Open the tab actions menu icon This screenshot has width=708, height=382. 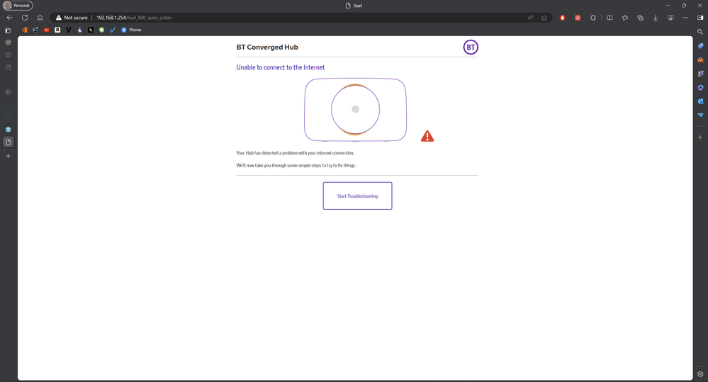[8, 30]
